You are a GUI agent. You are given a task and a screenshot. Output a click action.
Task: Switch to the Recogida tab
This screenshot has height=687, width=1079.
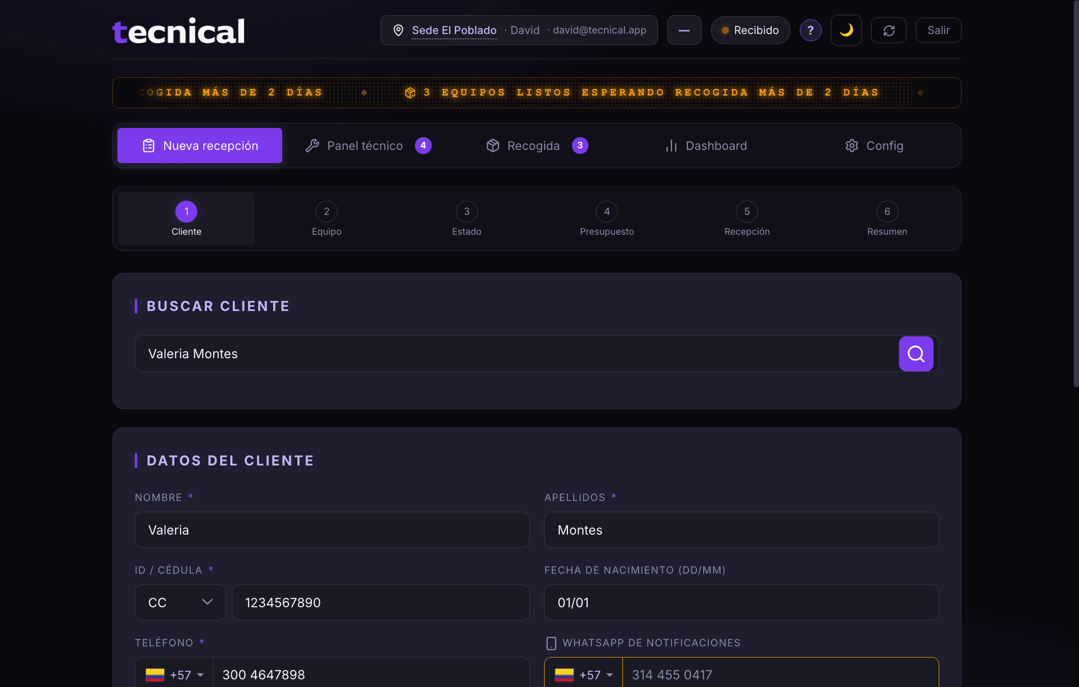coord(534,145)
